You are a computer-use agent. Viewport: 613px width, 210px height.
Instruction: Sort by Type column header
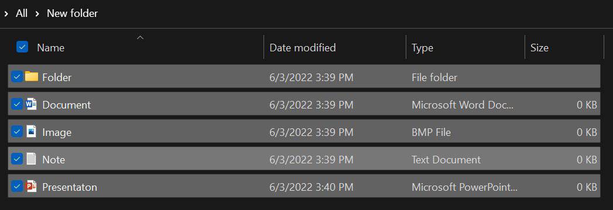422,48
